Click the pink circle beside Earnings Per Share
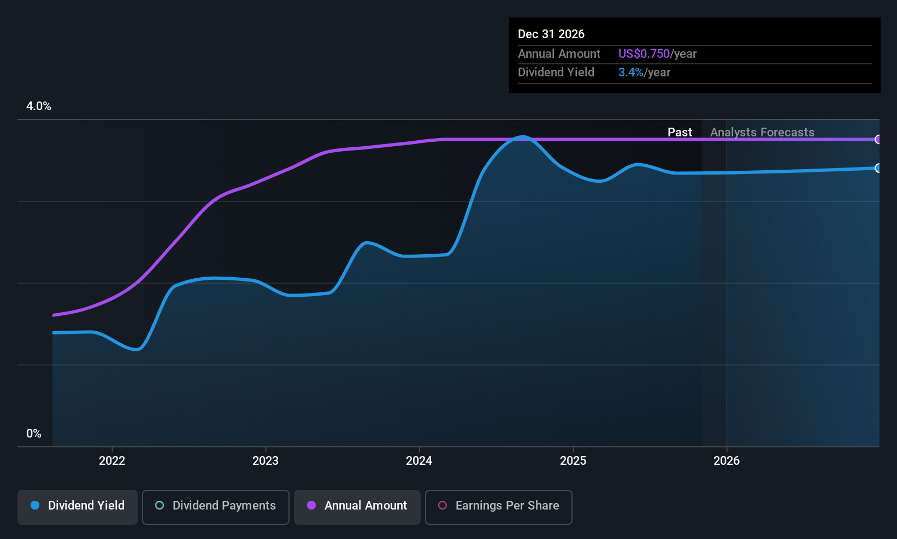897x539 pixels. (x=442, y=506)
